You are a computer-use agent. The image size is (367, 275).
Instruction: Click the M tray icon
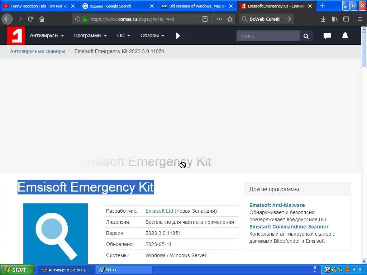328,270
